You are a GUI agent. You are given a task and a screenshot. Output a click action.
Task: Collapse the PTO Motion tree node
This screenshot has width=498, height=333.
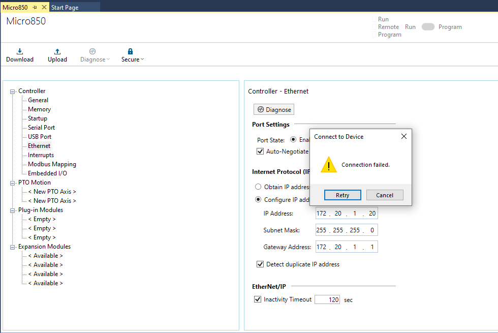12,183
